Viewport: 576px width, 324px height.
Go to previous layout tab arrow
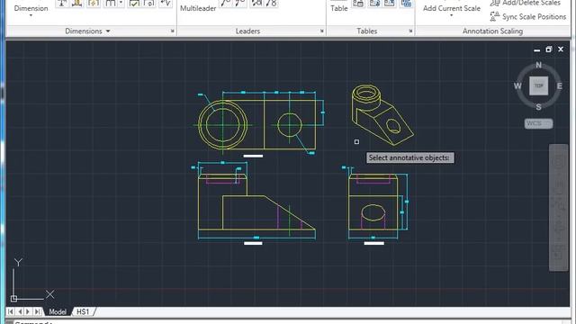[x=20, y=312]
